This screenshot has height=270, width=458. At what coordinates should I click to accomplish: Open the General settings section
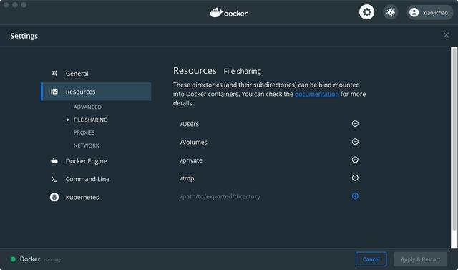tap(77, 74)
